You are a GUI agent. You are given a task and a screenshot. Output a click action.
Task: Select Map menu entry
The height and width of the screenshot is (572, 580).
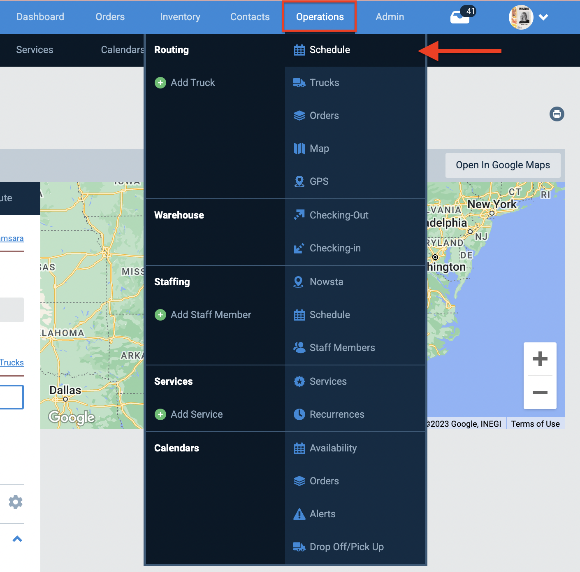(320, 149)
